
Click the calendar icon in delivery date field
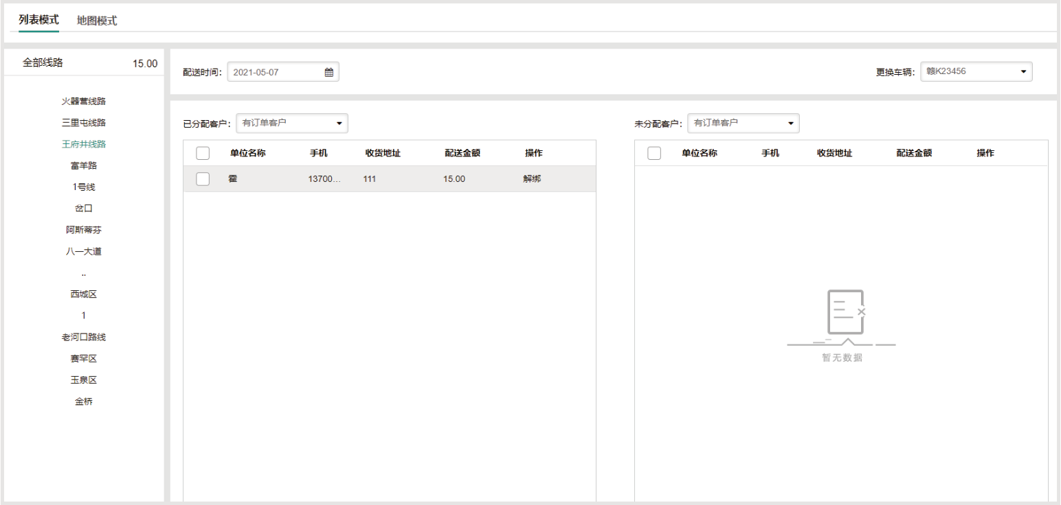(x=328, y=72)
